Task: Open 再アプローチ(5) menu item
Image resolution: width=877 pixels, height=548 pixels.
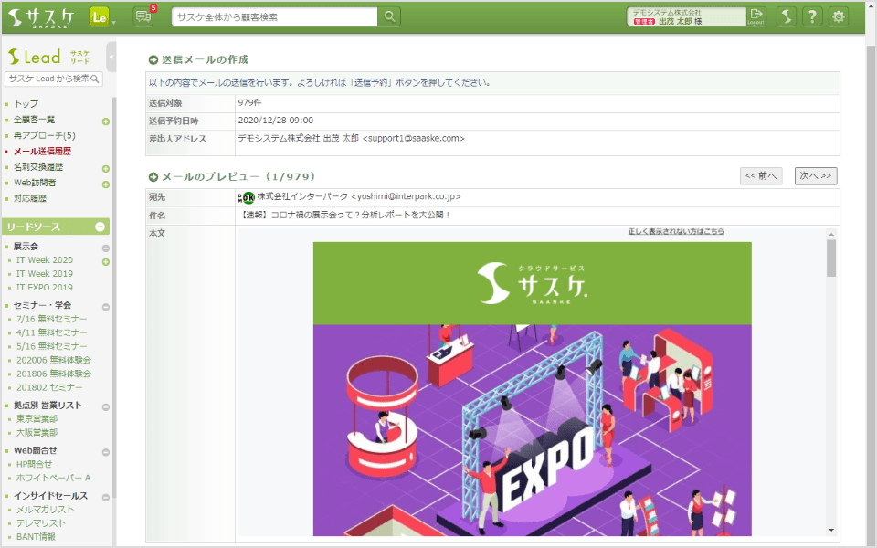Action: click(x=44, y=135)
